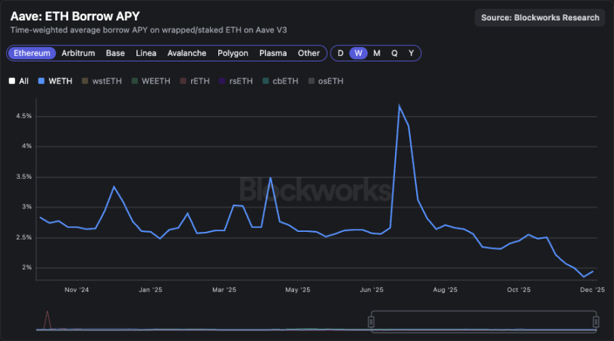The width and height of the screenshot is (614, 341).
Task: Show the rsETH series
Action: point(236,80)
